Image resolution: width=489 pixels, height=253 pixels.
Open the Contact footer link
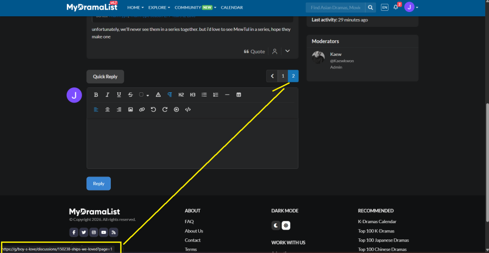(x=192, y=240)
